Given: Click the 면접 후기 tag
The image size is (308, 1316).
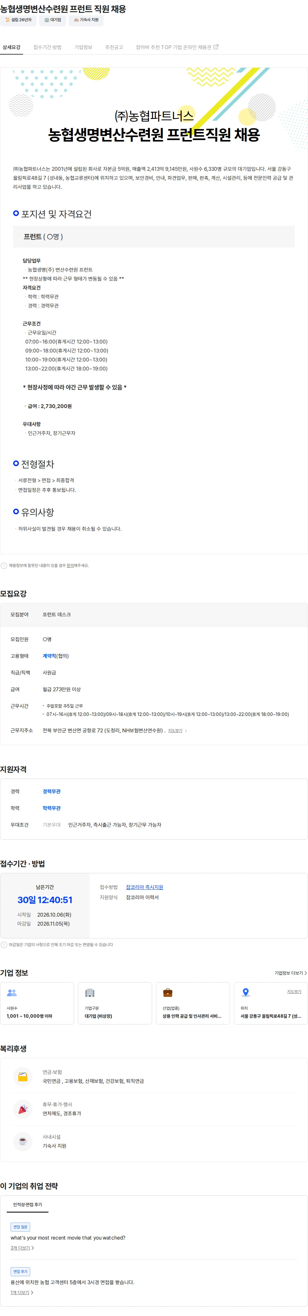Looking at the screenshot, I should point(21,1271).
